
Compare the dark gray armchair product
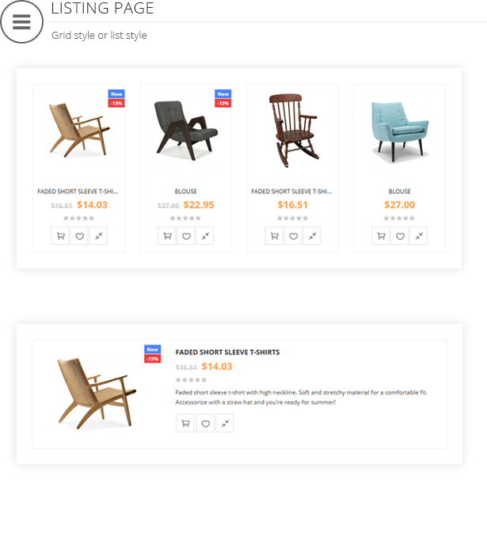pyautogui.click(x=205, y=236)
